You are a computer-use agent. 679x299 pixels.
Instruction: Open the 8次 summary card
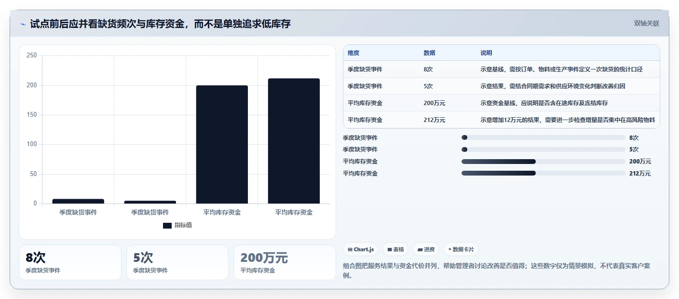pos(70,262)
